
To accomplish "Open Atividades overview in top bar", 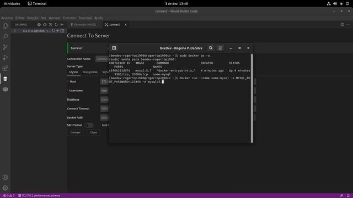I will pyautogui.click(x=12, y=4).
